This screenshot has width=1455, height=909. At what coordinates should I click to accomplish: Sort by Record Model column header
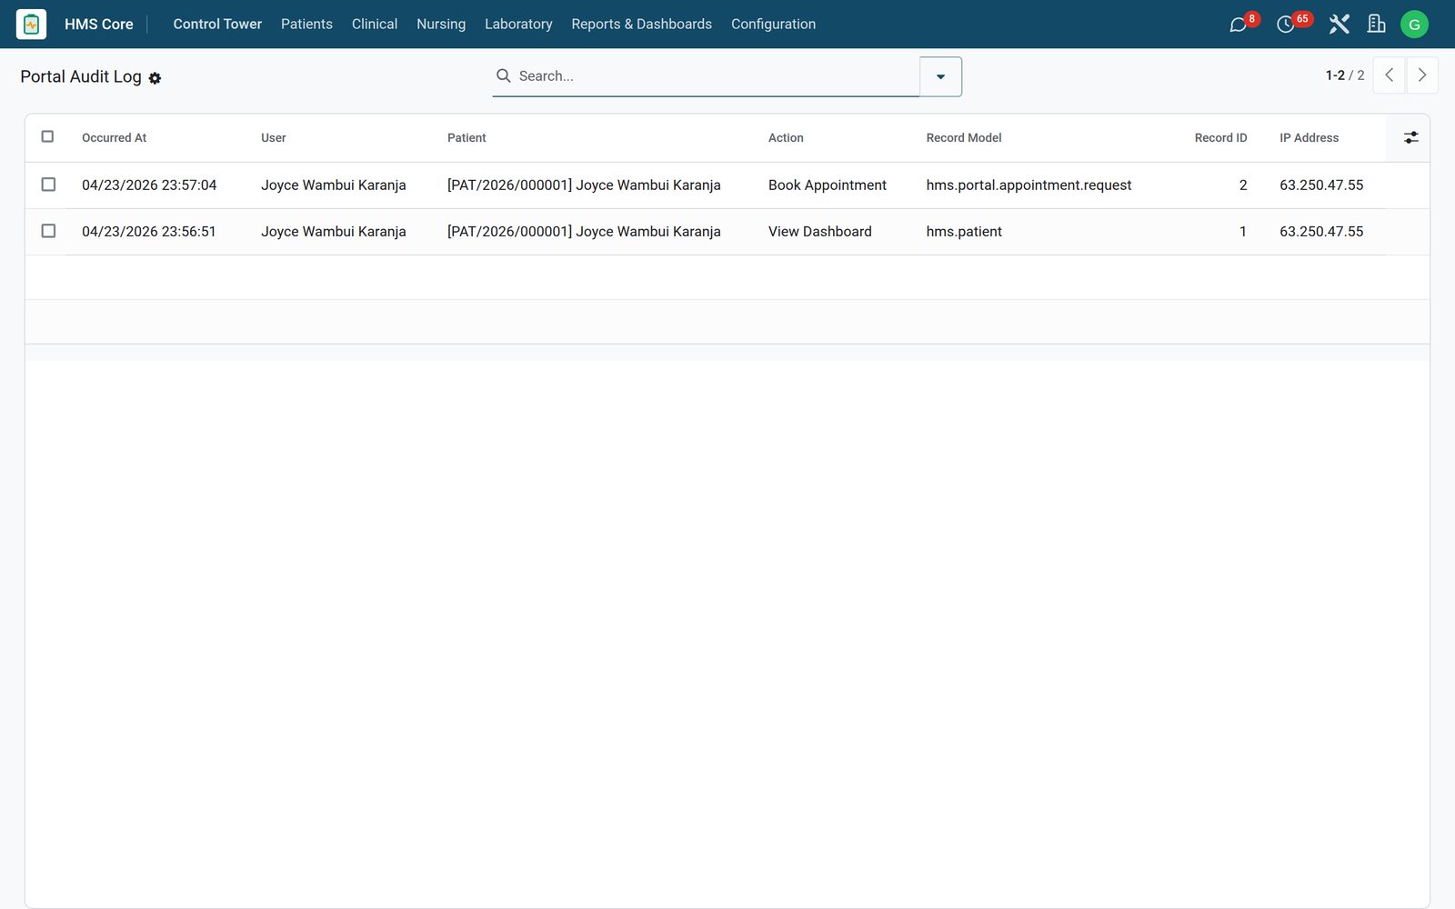[x=964, y=138]
